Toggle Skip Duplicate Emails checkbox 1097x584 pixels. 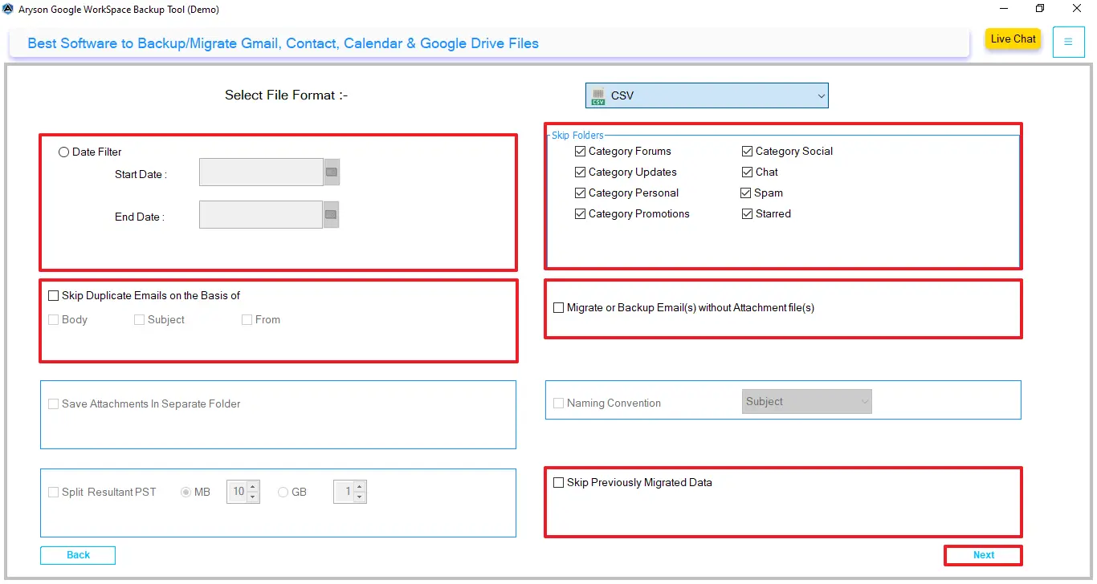coord(54,296)
